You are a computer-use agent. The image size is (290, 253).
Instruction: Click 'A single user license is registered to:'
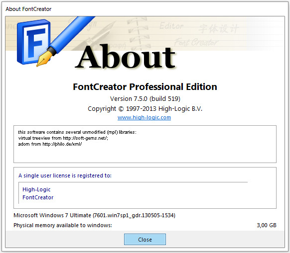click(x=65, y=175)
